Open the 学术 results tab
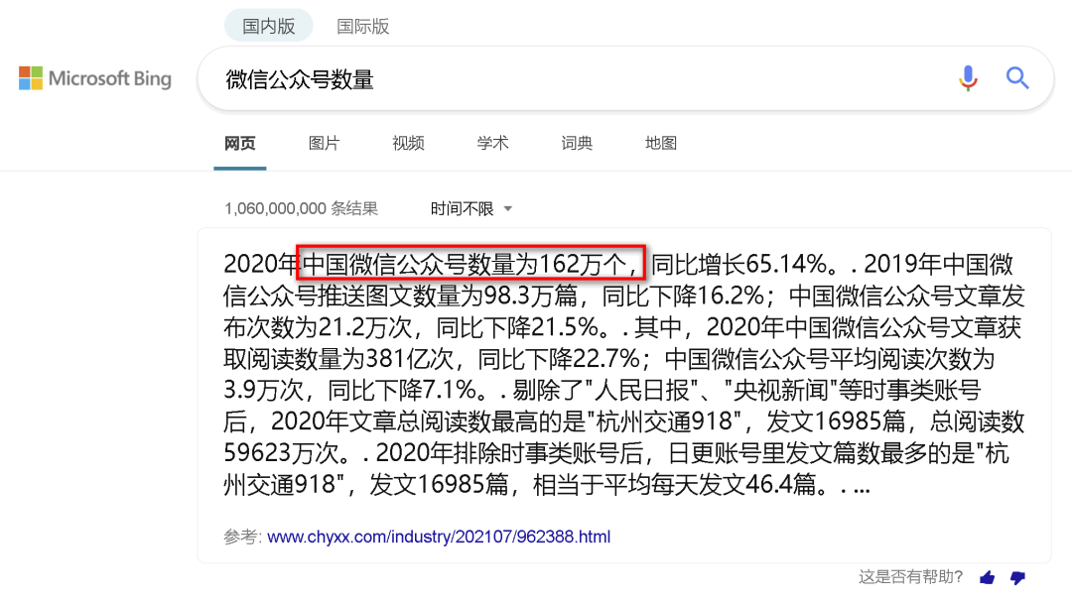Viewport: 1072px width, 601px height. (x=492, y=144)
